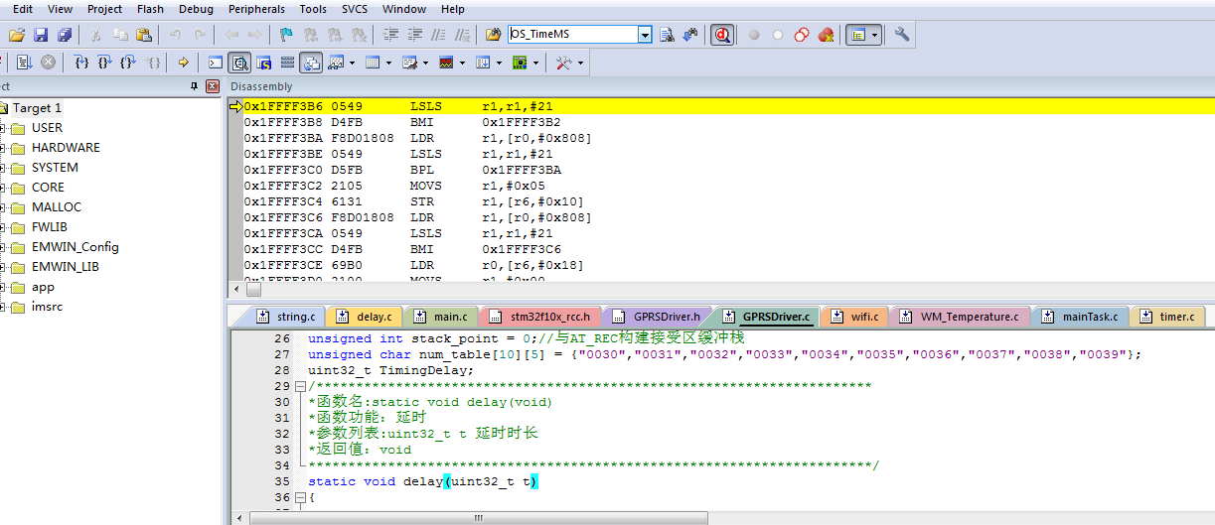The width and height of the screenshot is (1215, 525).
Task: Open the OS_TimeMS search dropdown arrow
Action: tap(645, 35)
